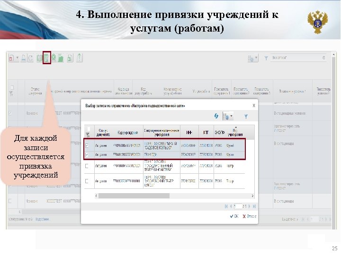This screenshot has height=255, width=341.
Task: Open the dialog's column settings dropdown
Action: pos(228,116)
